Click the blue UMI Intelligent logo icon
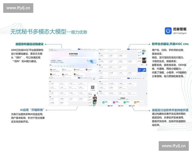192x154 pixels. 168,31
